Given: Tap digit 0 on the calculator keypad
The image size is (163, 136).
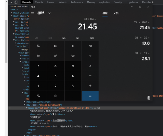Looking at the screenshot, I should [56, 96].
